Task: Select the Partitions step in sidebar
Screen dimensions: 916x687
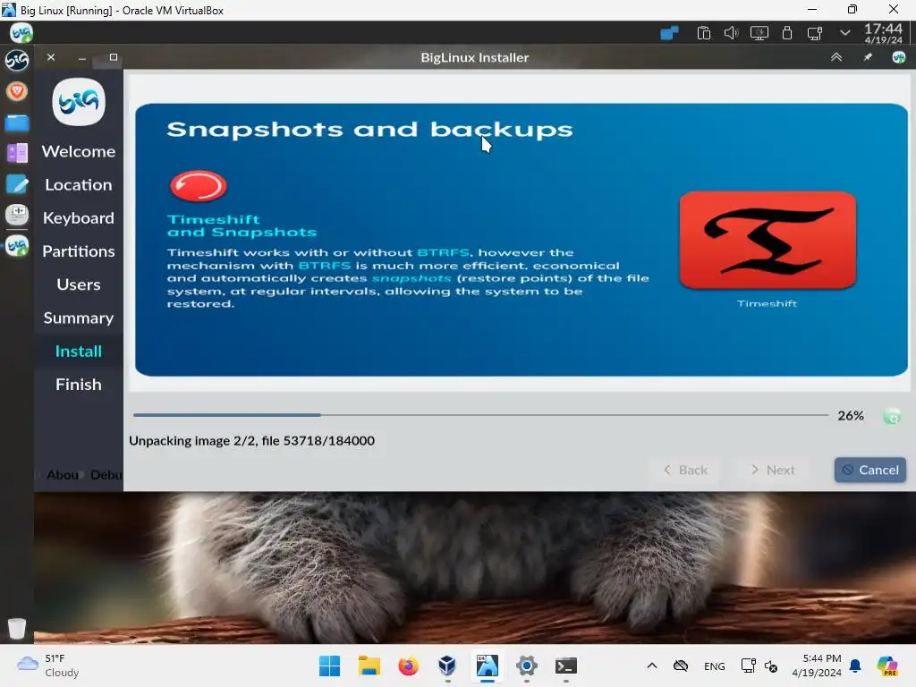Action: pos(79,251)
